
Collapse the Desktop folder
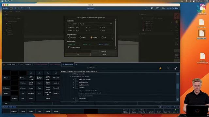coord(74,88)
